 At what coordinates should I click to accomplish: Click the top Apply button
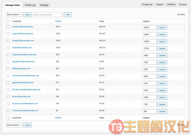pyautogui.click(x=28, y=15)
